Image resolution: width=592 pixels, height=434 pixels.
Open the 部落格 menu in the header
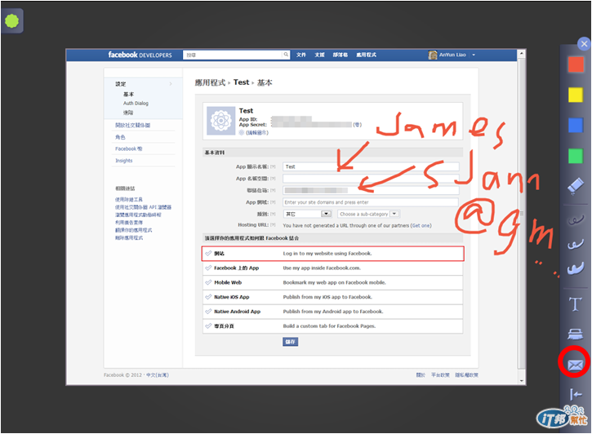pos(341,55)
